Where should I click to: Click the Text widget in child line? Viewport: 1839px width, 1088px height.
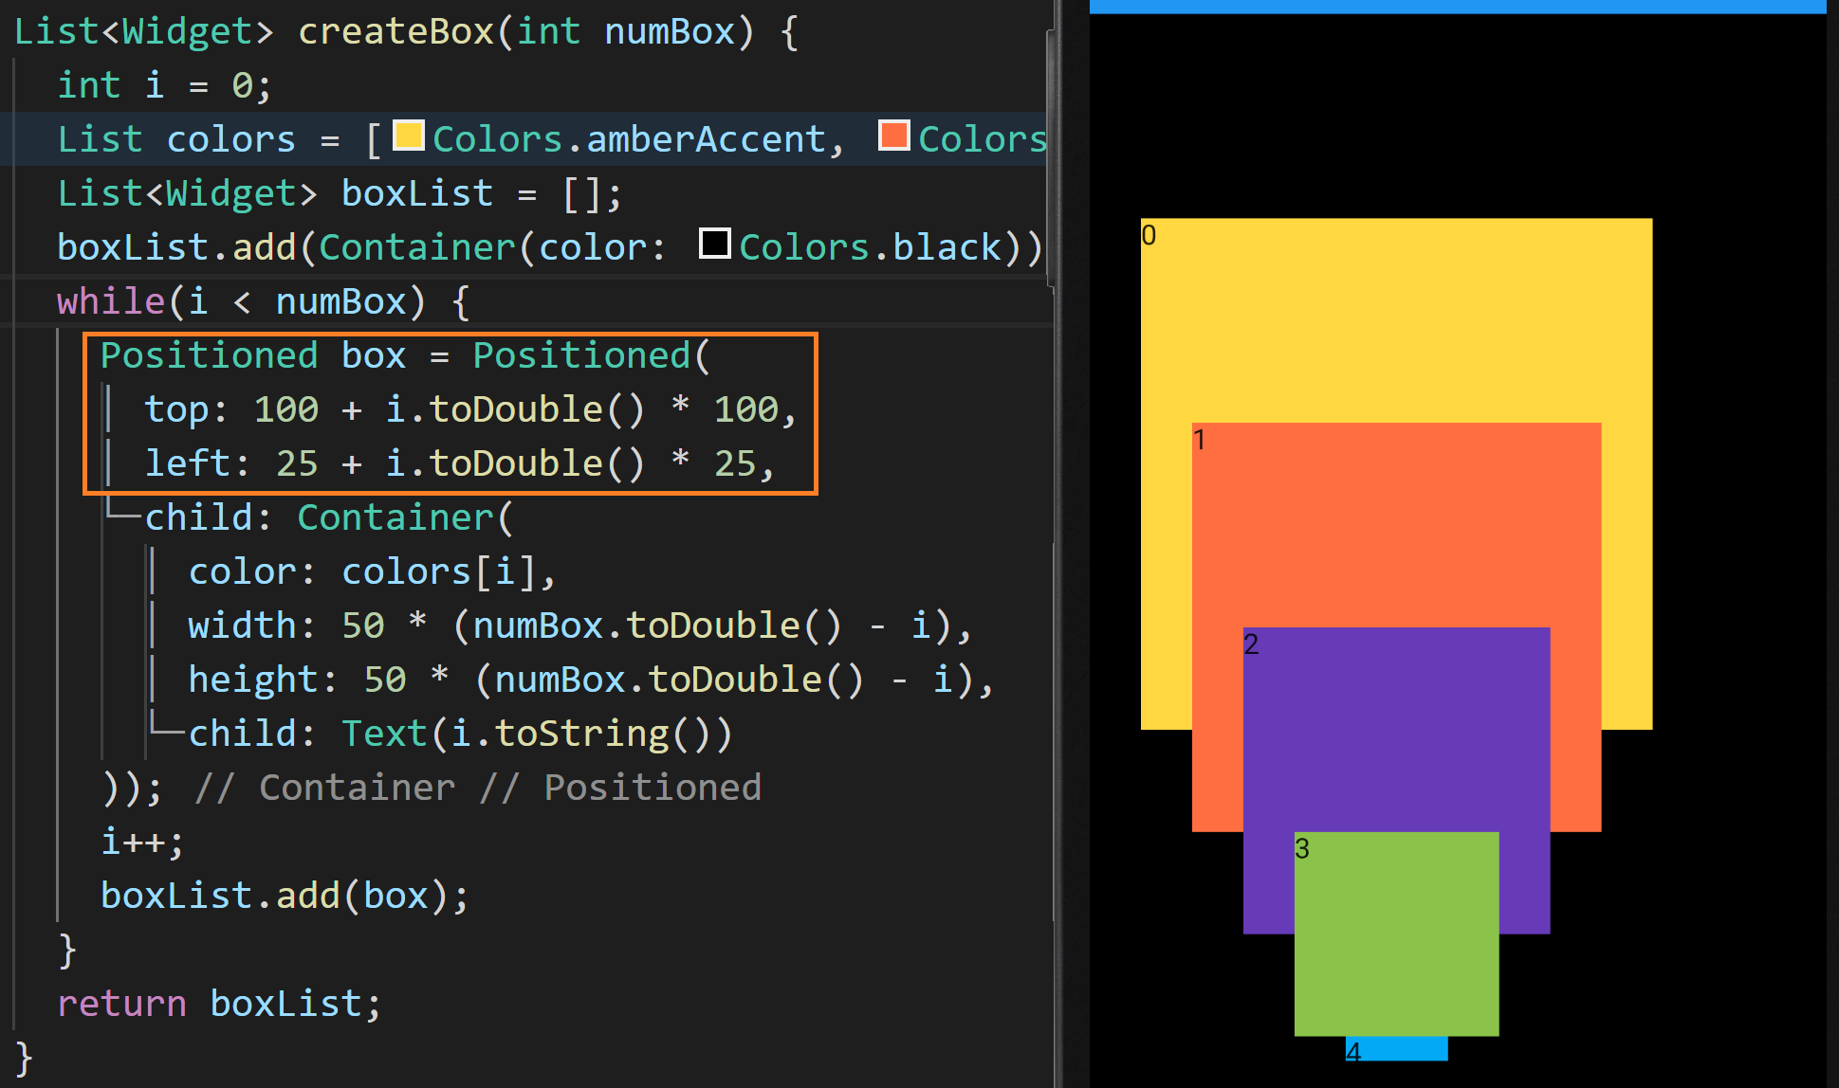click(384, 734)
